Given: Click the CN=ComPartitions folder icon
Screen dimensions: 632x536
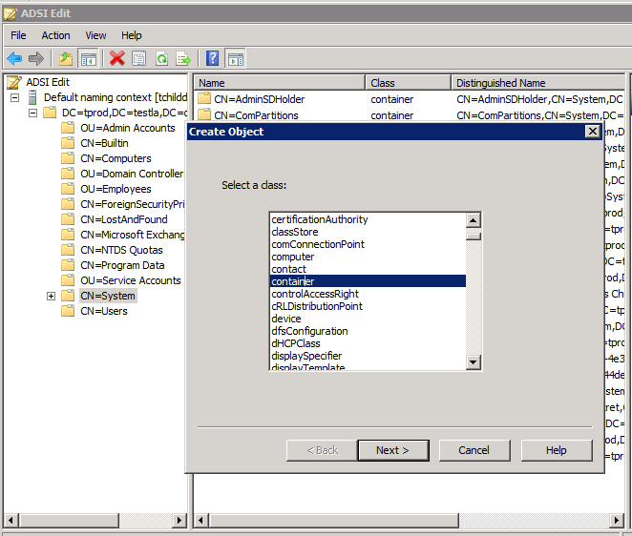Looking at the screenshot, I should tap(204, 114).
